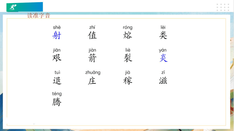Click the pinyin label jià
The width and height of the screenshot is (234, 131).
(x=128, y=73)
